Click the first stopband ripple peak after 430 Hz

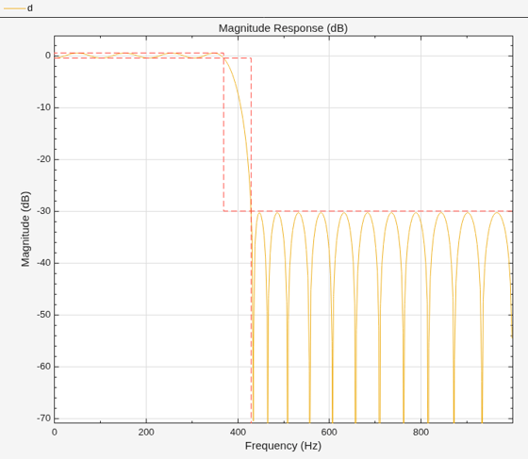coord(259,213)
